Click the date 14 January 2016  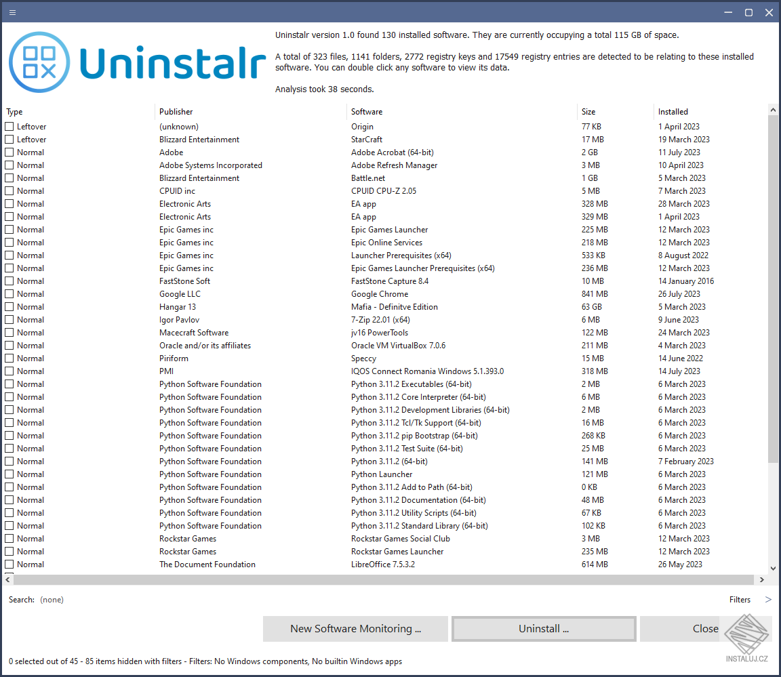pos(686,281)
